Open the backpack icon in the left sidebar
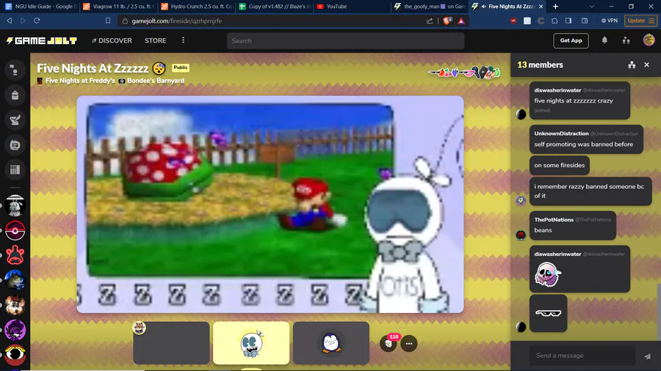The height and width of the screenshot is (371, 661). [x=15, y=95]
